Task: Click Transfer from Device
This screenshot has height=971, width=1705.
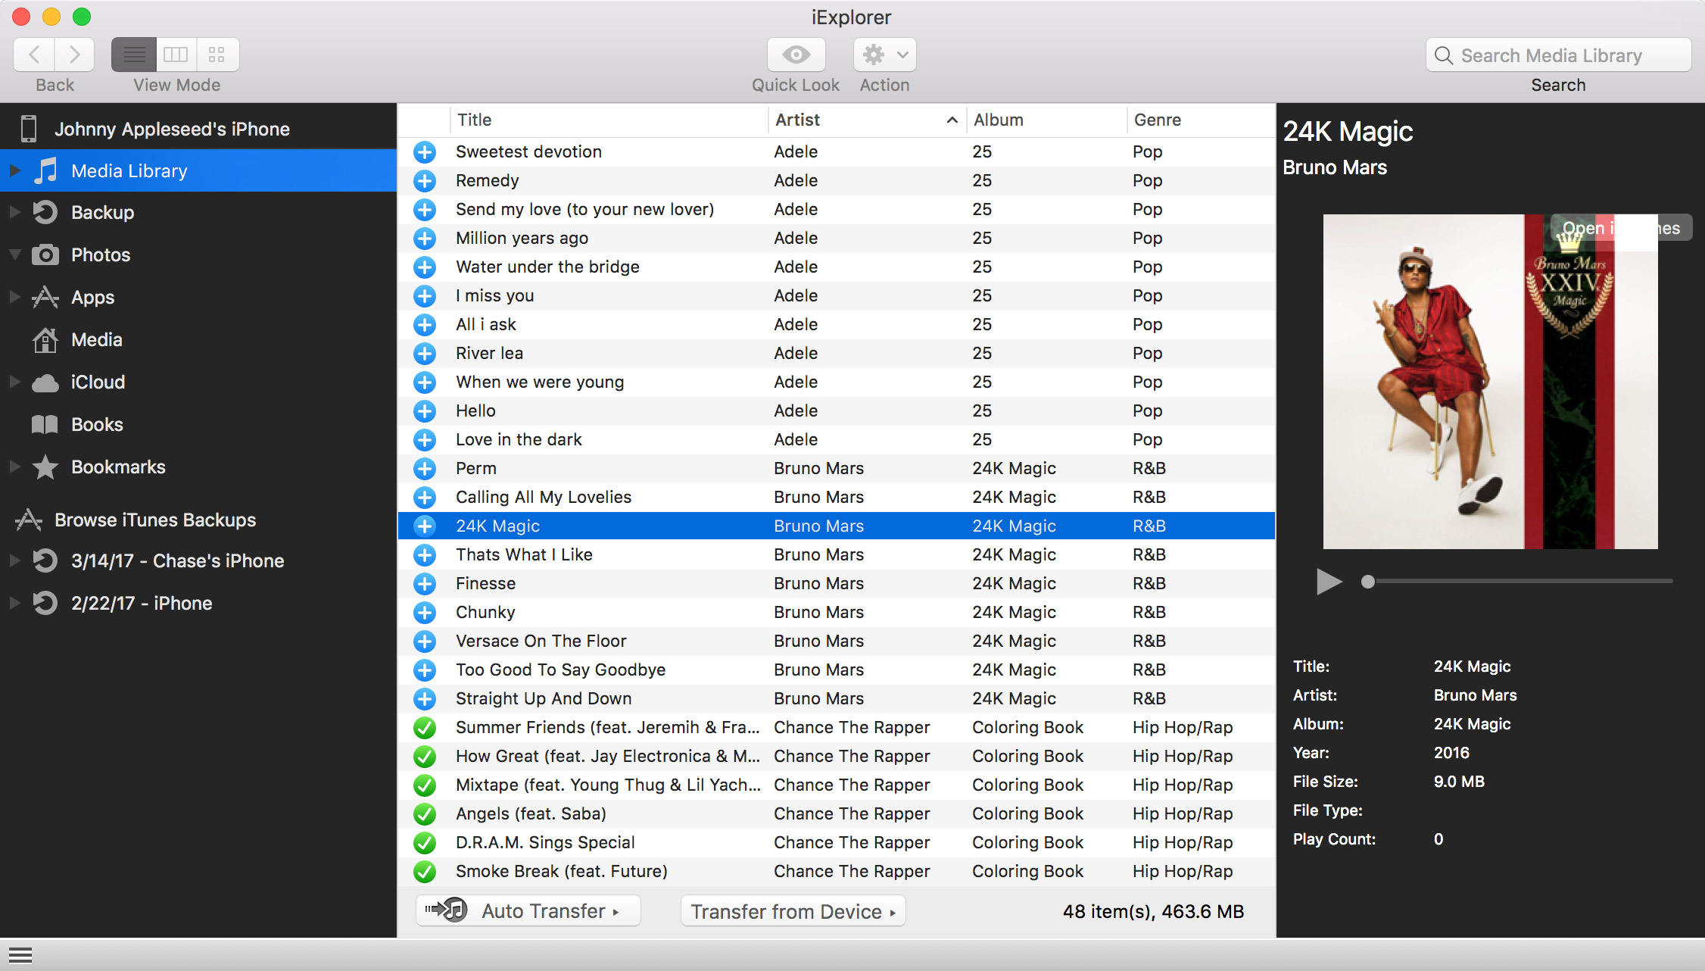Action: pos(792,911)
